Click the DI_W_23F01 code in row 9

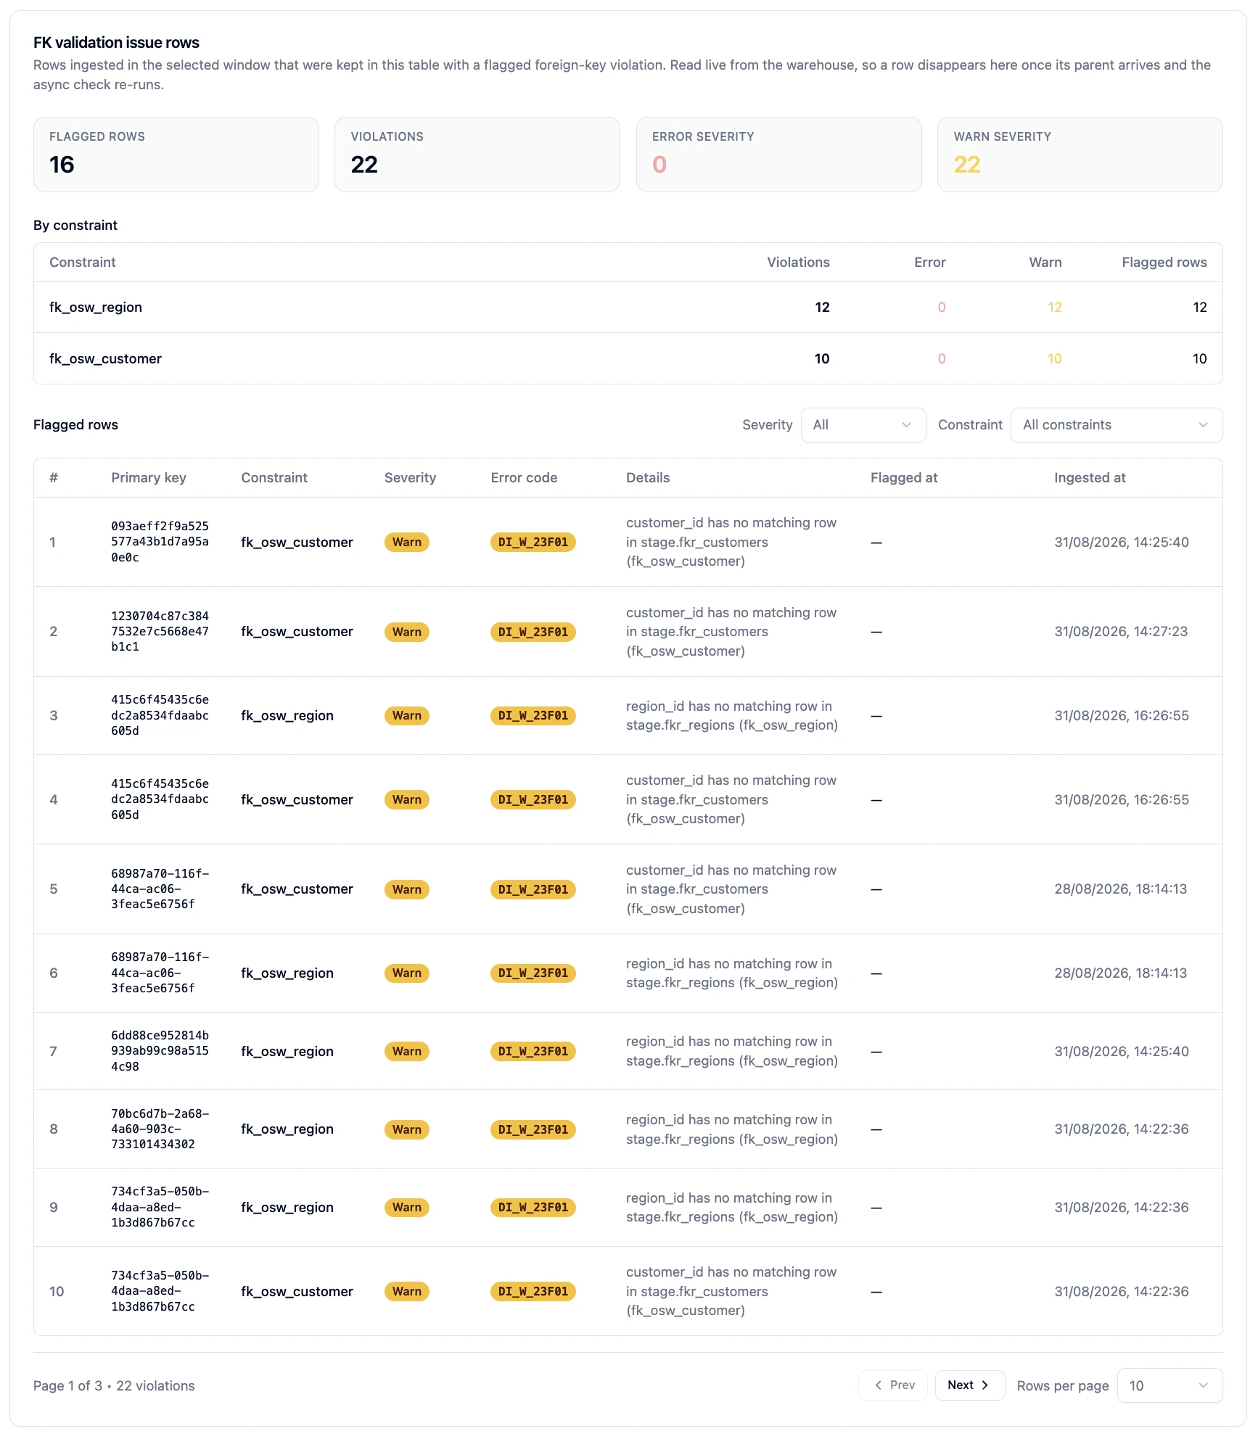pyautogui.click(x=533, y=1208)
